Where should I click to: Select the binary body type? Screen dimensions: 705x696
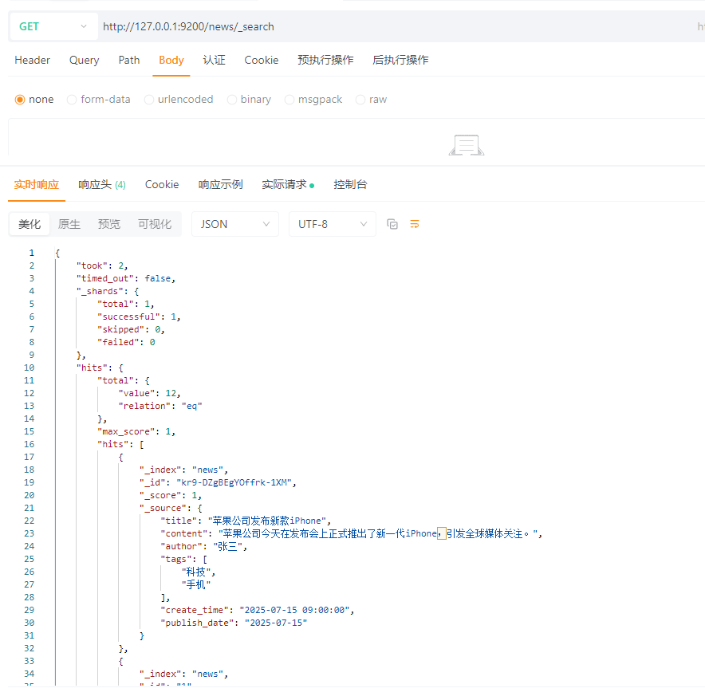point(249,100)
